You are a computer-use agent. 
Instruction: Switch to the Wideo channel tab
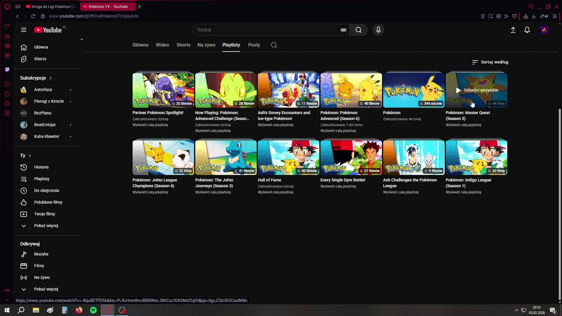[162, 45]
